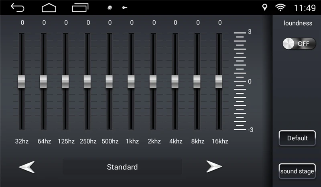Tap the small face notification icon
Viewport: 321px width, 187px height.
pyautogui.click(x=110, y=8)
